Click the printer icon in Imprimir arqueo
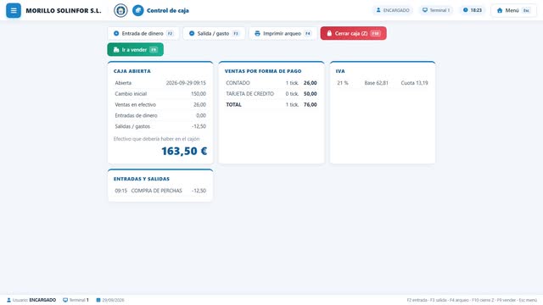Screen dimensions: 543x305 click(x=257, y=34)
